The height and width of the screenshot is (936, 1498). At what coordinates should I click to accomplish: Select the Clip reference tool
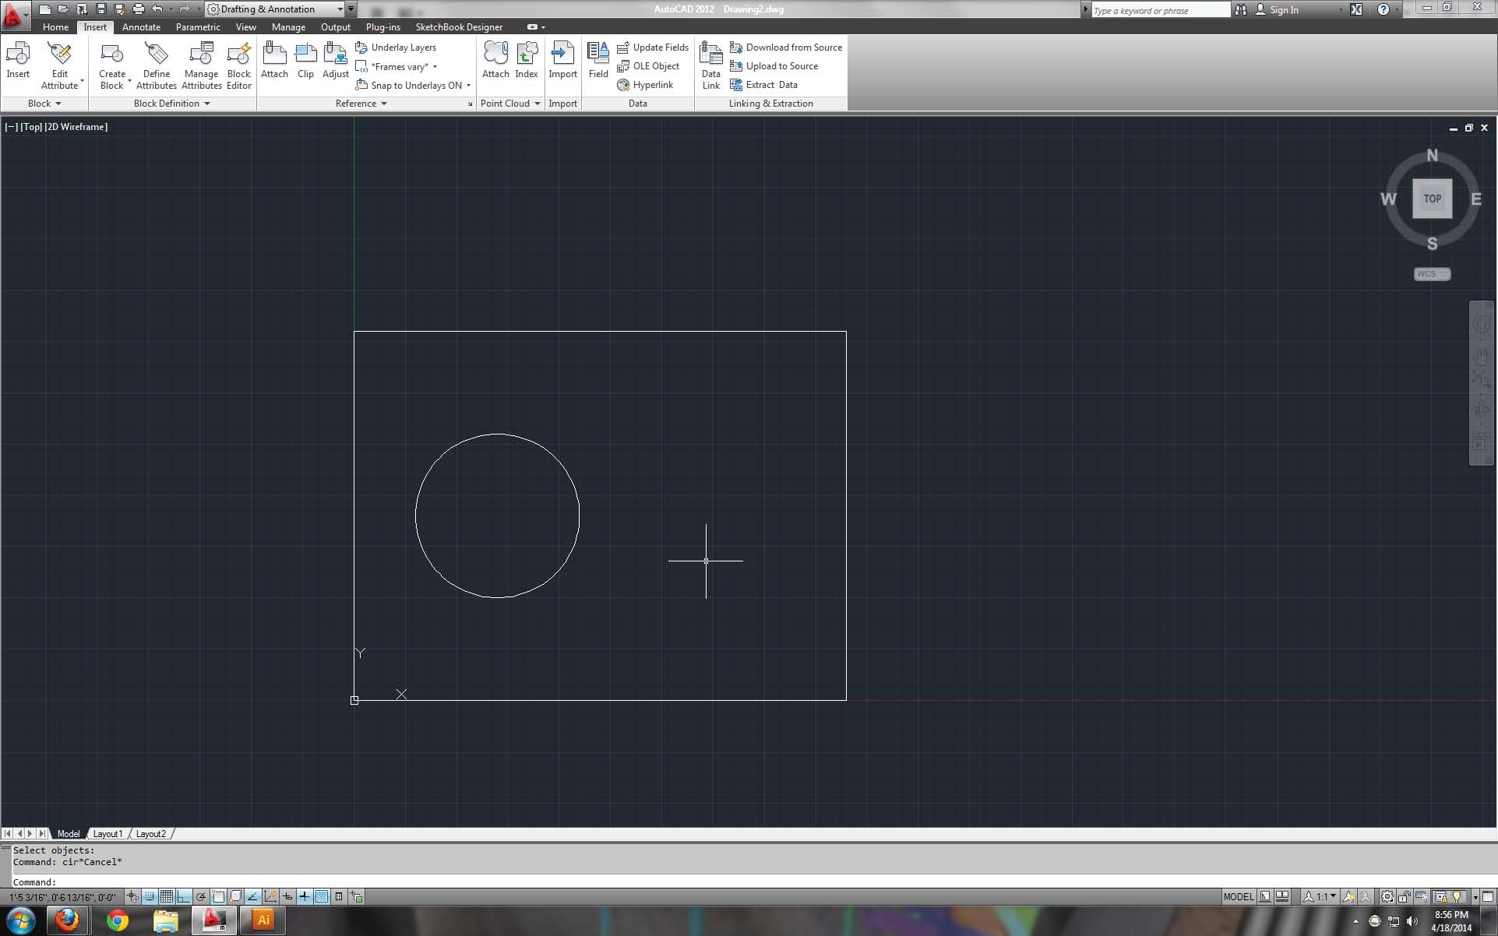[x=305, y=61]
